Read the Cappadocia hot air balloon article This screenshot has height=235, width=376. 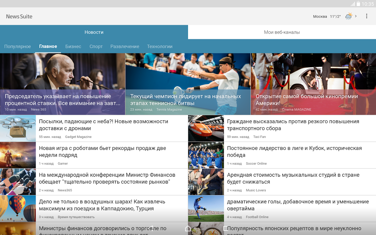102,205
